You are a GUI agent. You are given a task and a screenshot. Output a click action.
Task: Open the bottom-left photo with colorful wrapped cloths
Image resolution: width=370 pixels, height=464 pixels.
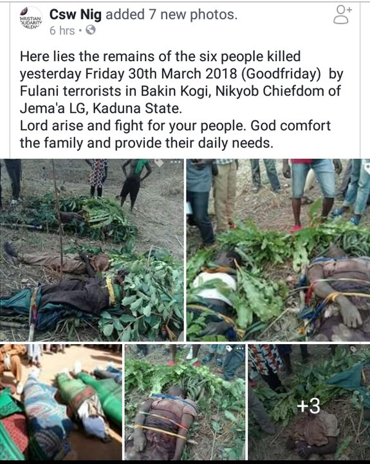(61, 402)
